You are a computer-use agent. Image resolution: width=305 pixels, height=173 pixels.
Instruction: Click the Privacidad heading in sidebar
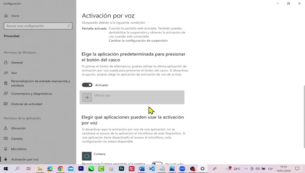pyautogui.click(x=11, y=36)
